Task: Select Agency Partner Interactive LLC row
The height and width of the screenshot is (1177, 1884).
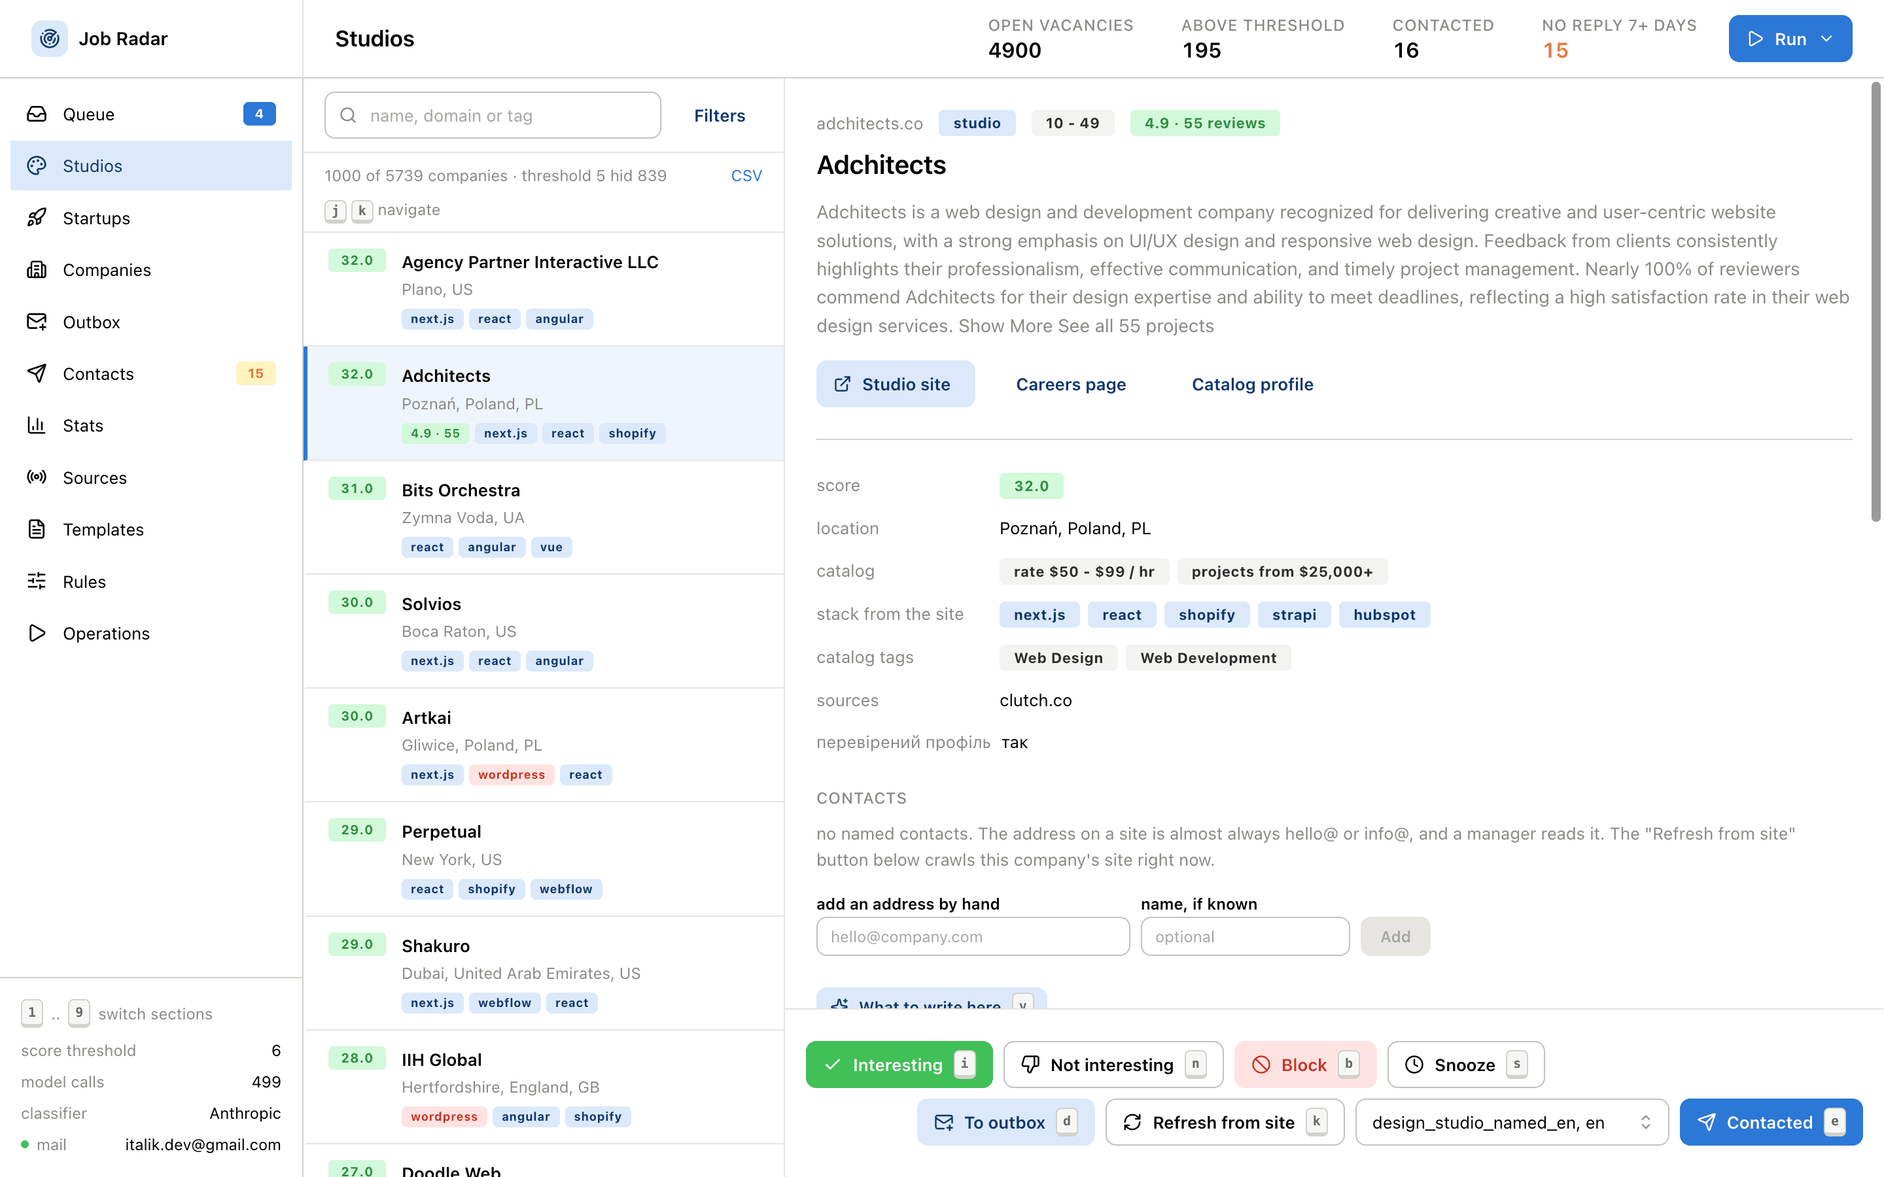Action: click(x=544, y=290)
